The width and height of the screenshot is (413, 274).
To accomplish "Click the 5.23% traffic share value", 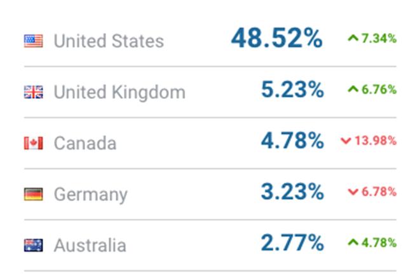I will (x=292, y=90).
